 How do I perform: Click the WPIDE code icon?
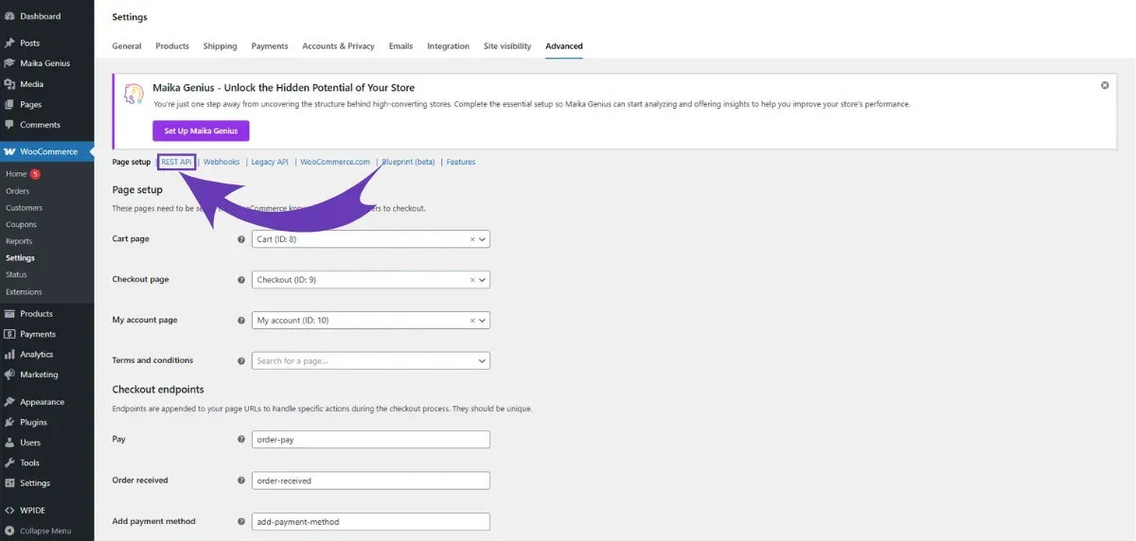9,511
